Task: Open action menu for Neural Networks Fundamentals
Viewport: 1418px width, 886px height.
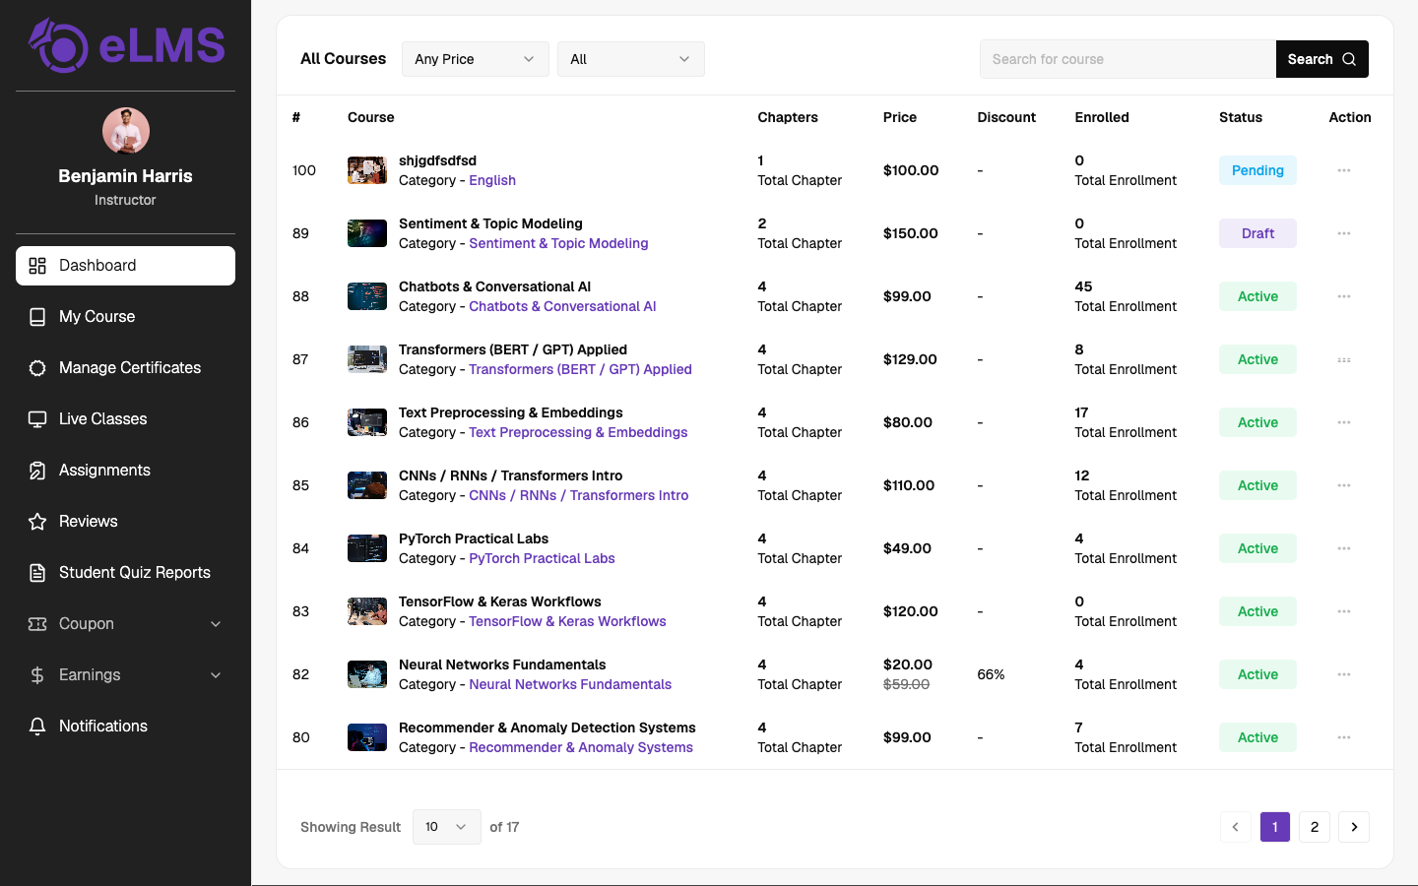Action: 1344,674
